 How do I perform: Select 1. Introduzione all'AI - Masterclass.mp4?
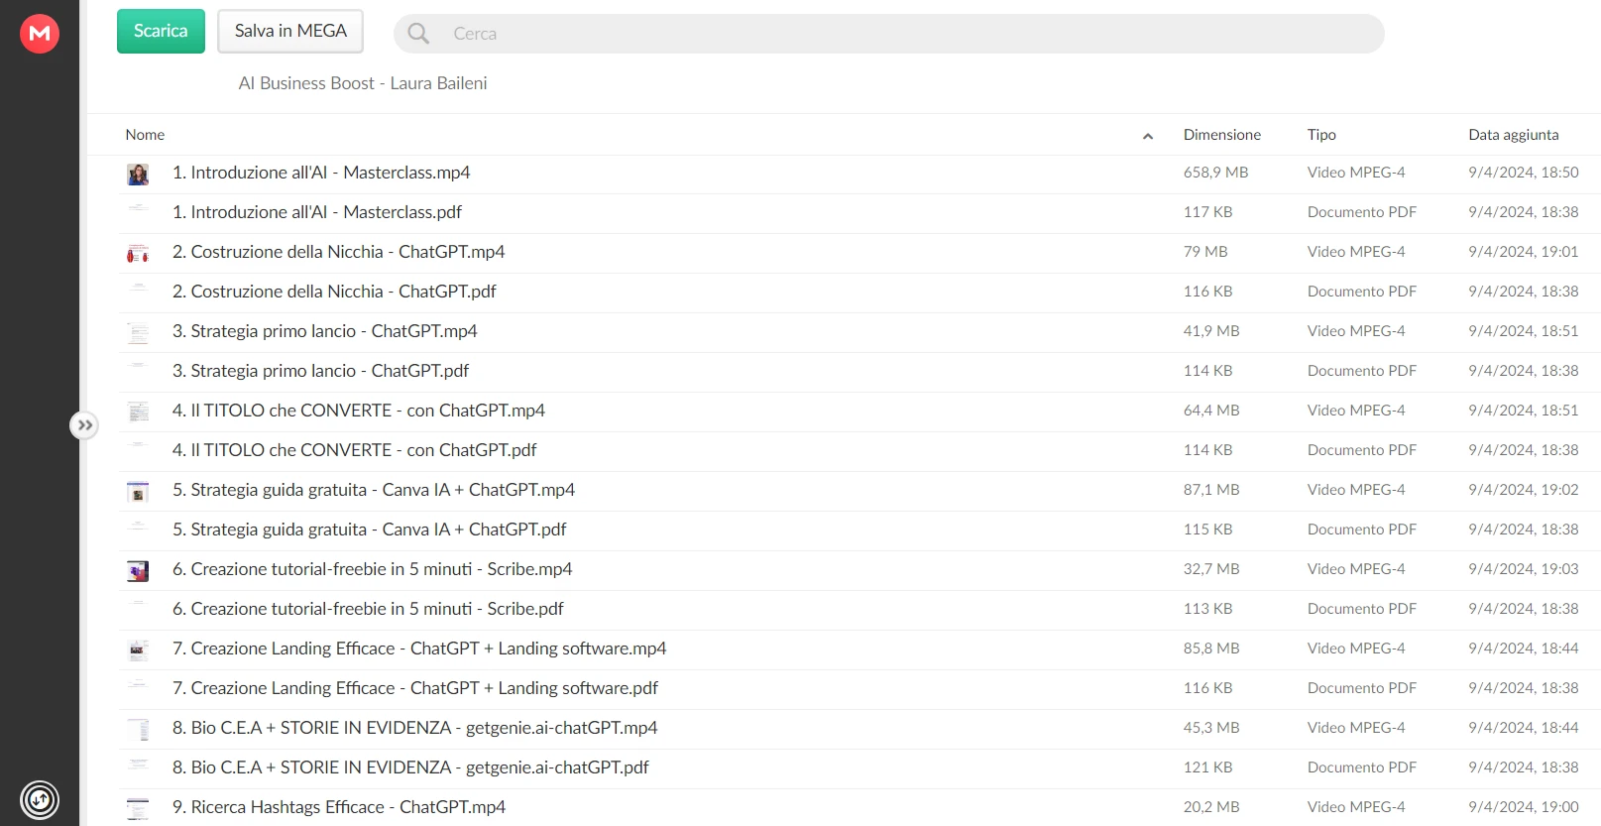point(321,173)
